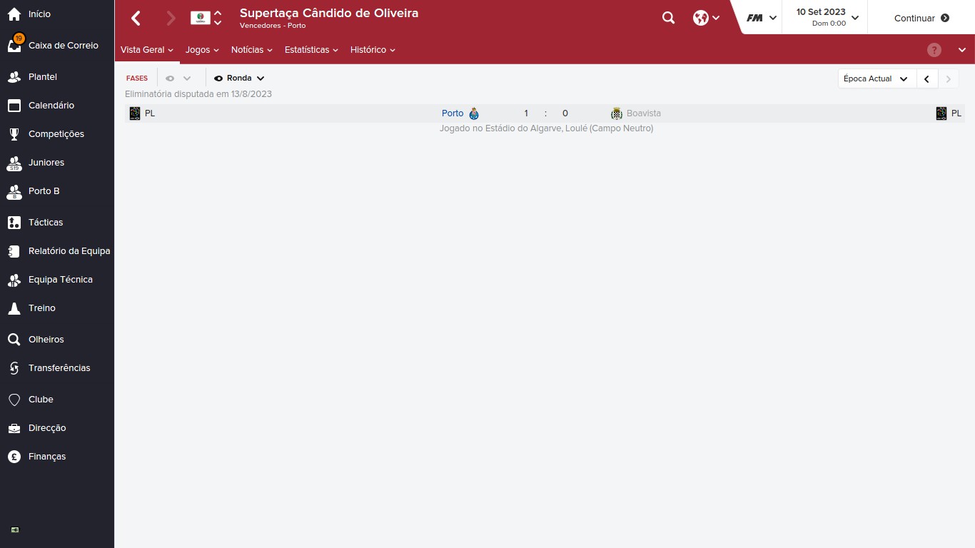Go to previous season arrow
This screenshot has height=548, width=975.
click(x=926, y=78)
